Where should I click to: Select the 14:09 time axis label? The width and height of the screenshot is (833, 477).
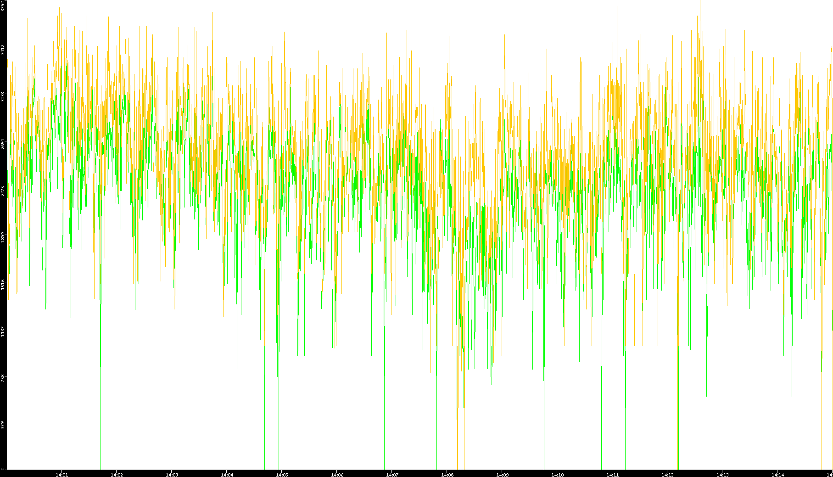pos(502,475)
